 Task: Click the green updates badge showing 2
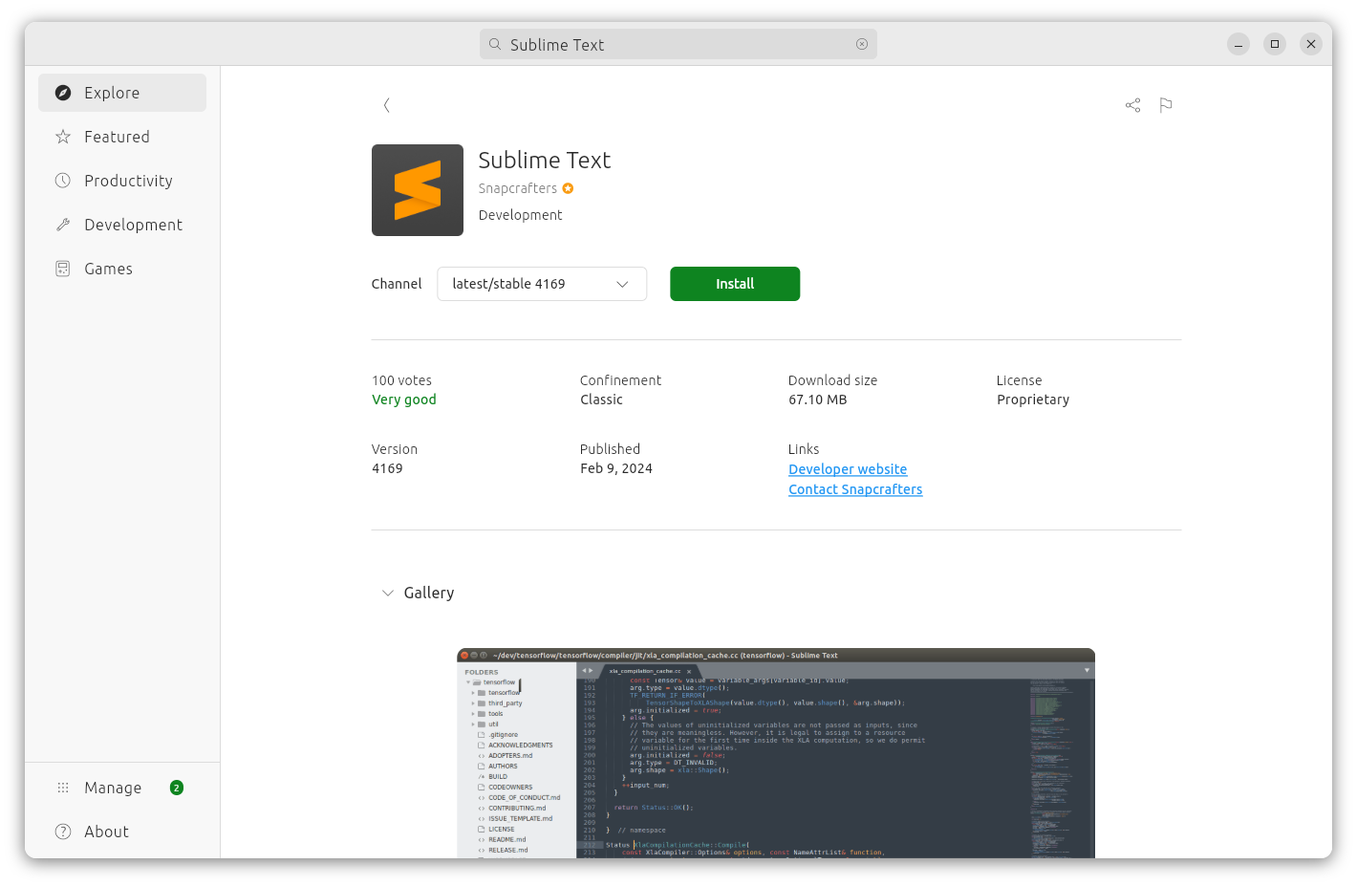177,788
